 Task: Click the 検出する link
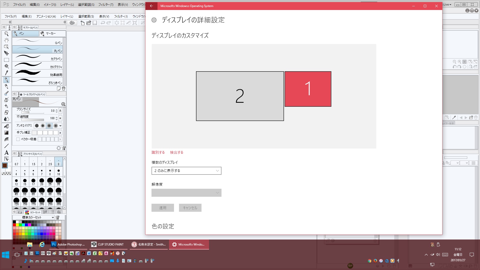tap(176, 152)
